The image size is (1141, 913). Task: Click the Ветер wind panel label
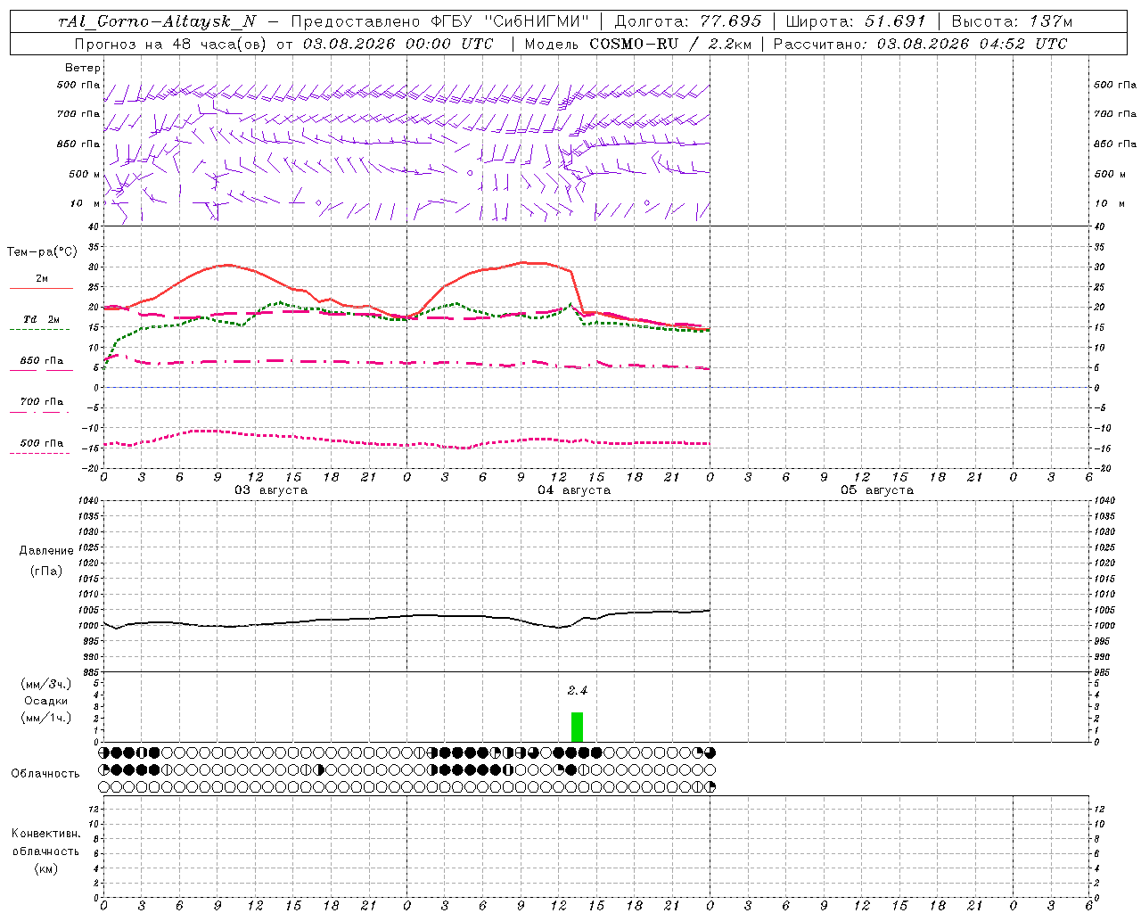tap(83, 68)
